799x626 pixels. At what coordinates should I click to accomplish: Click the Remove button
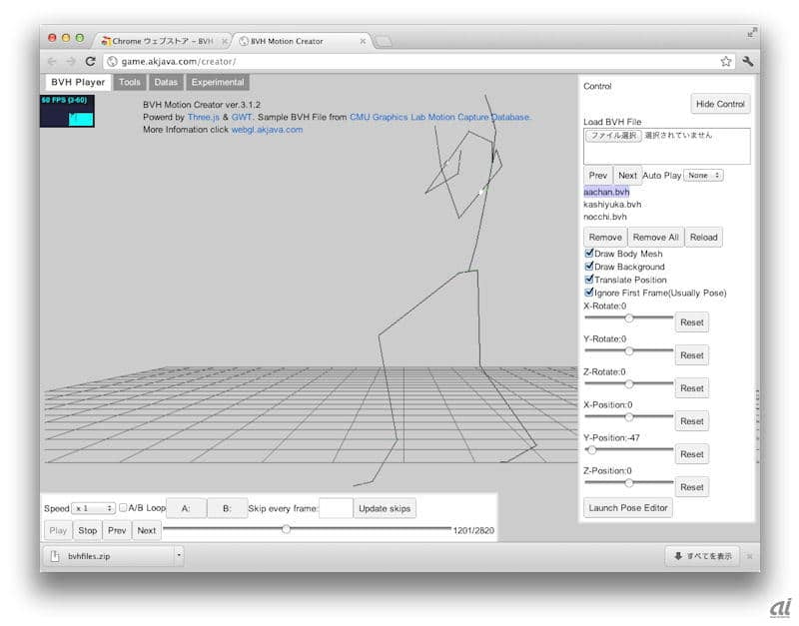tap(605, 238)
